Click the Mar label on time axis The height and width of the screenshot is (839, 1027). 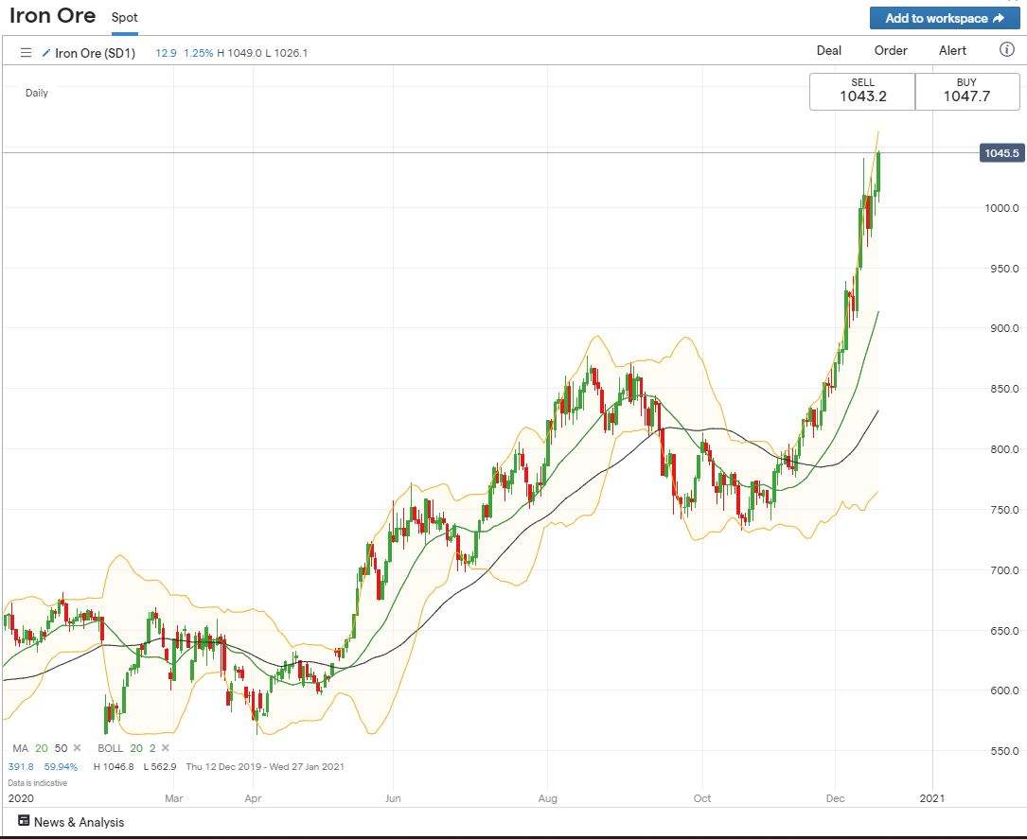[173, 798]
